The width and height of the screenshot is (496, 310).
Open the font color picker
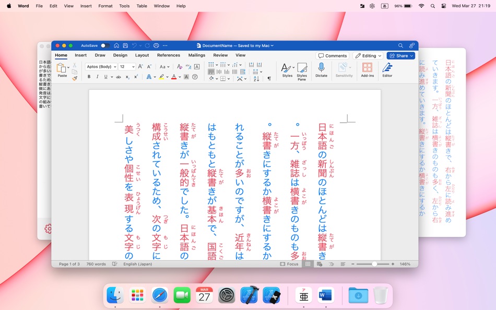click(174, 77)
